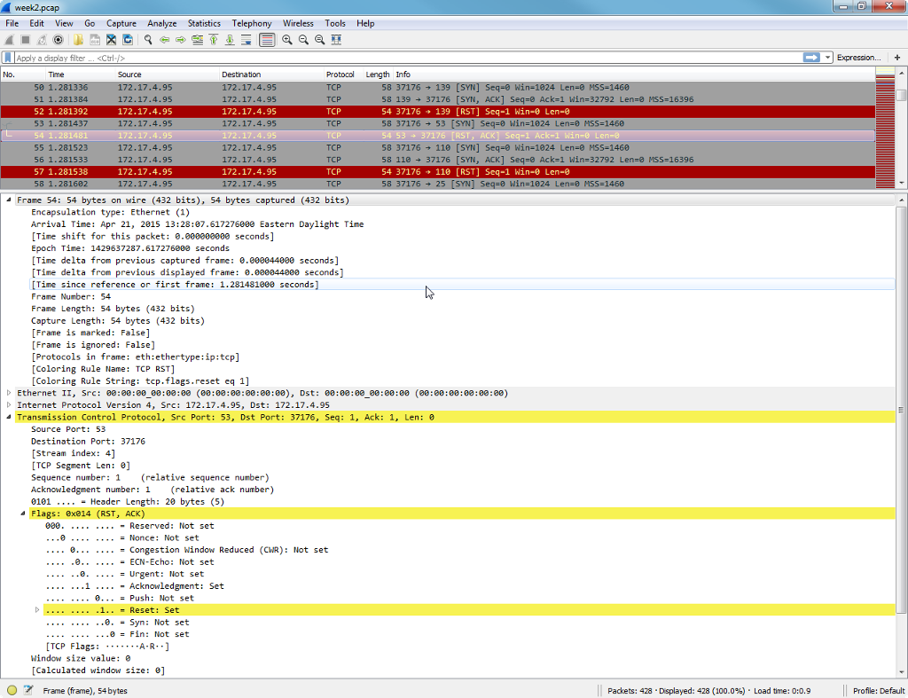Open Expert Info from the status bar
908x698 pixels.
pyautogui.click(x=12, y=689)
